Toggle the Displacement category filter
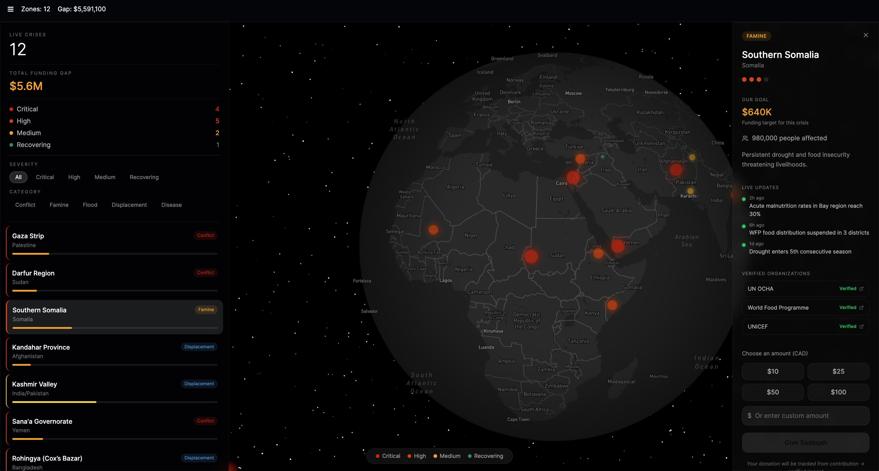This screenshot has width=879, height=471. 129,205
